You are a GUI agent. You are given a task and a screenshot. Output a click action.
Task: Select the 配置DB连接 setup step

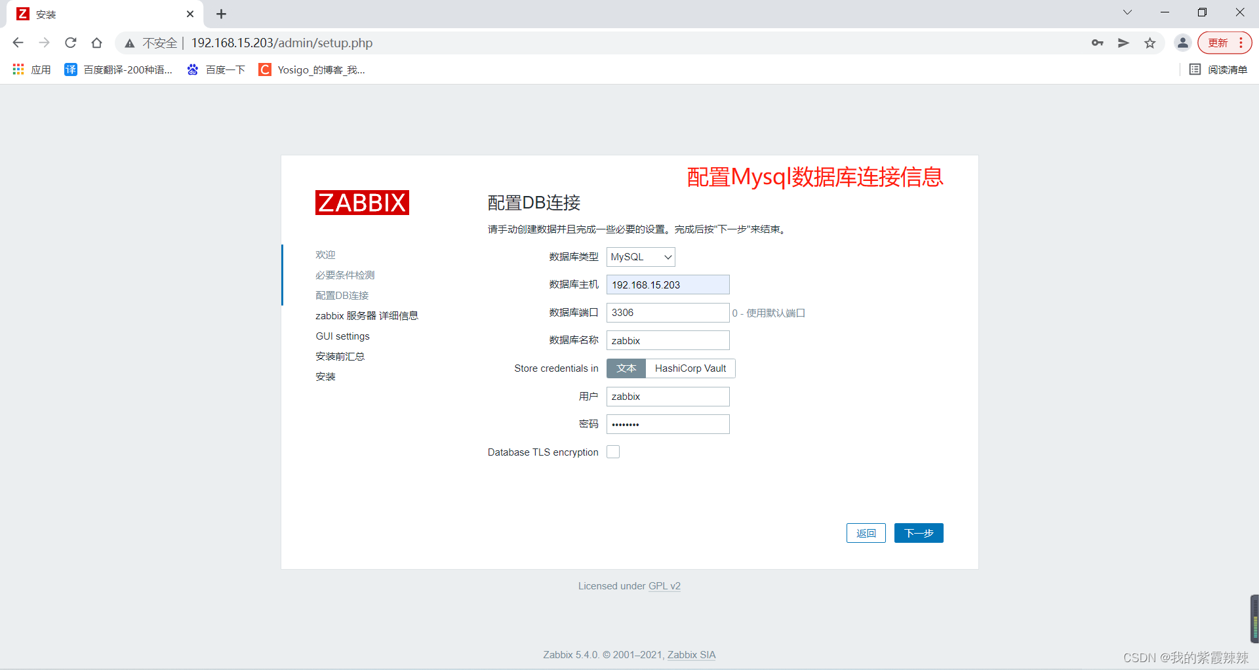[342, 296]
